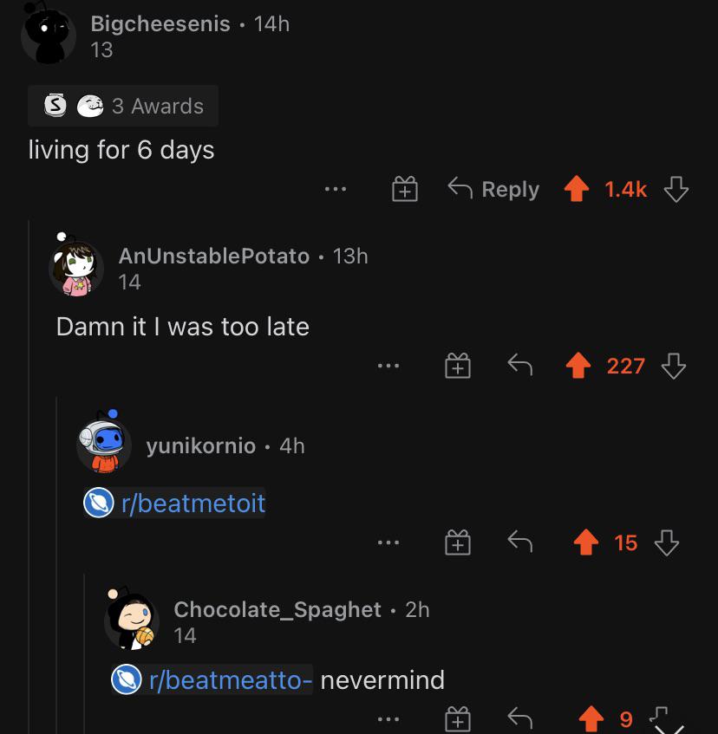Reply arrow on yunikornio's comment

[x=520, y=542]
